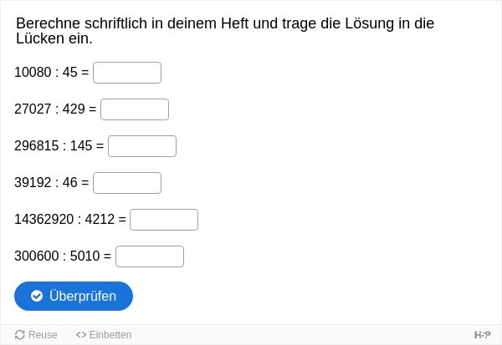Focus the answer field for 14362920 : 4212
This screenshot has height=345, width=502.
coord(164,220)
